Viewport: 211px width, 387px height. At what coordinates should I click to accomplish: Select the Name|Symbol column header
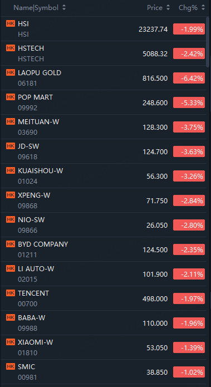36,8
